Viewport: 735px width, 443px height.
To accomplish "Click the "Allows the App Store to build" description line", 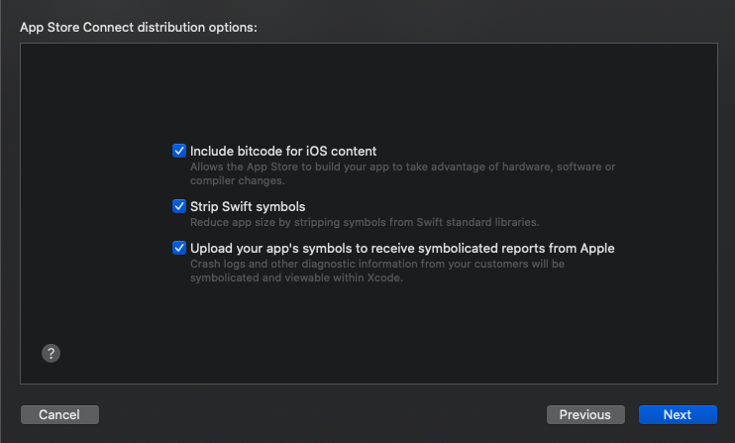I will pyautogui.click(x=402, y=166).
